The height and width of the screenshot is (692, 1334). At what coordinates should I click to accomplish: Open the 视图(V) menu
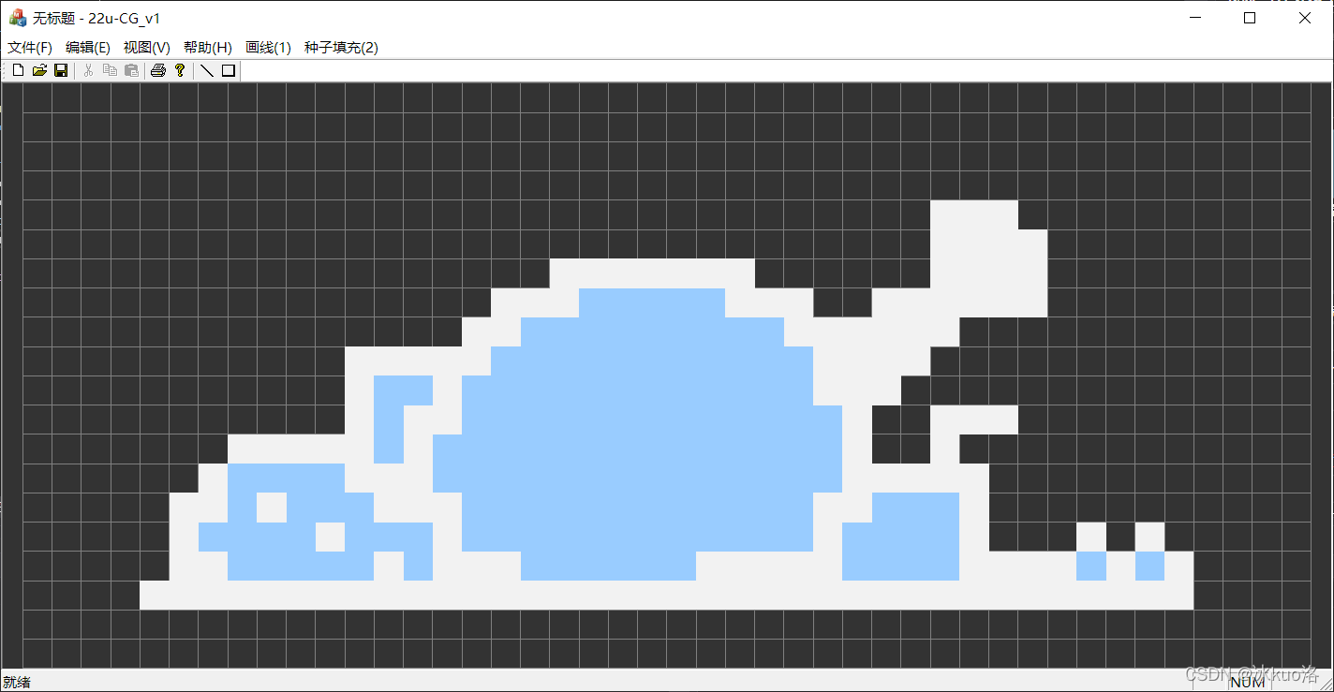[147, 48]
